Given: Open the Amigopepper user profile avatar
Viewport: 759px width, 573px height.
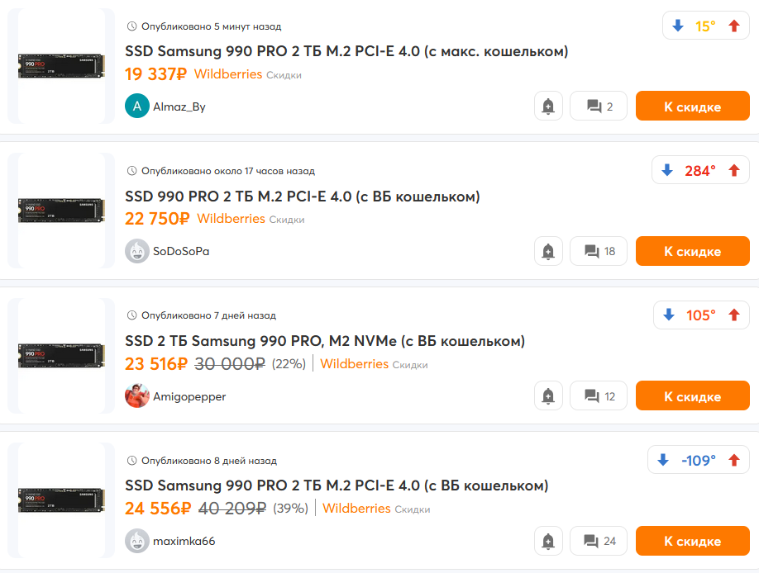Looking at the screenshot, I should point(137,396).
